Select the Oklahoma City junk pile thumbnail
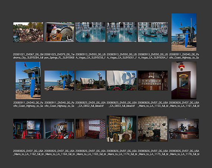The width and height of the screenshot is (212, 168). [x=28, y=32]
